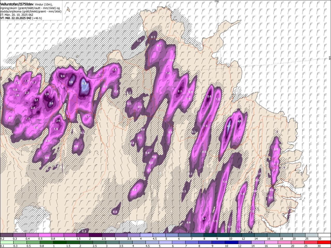The width and height of the screenshot is (331, 248).
Task: Select the bottom legend swatch labeled 10
Action: (231, 242)
